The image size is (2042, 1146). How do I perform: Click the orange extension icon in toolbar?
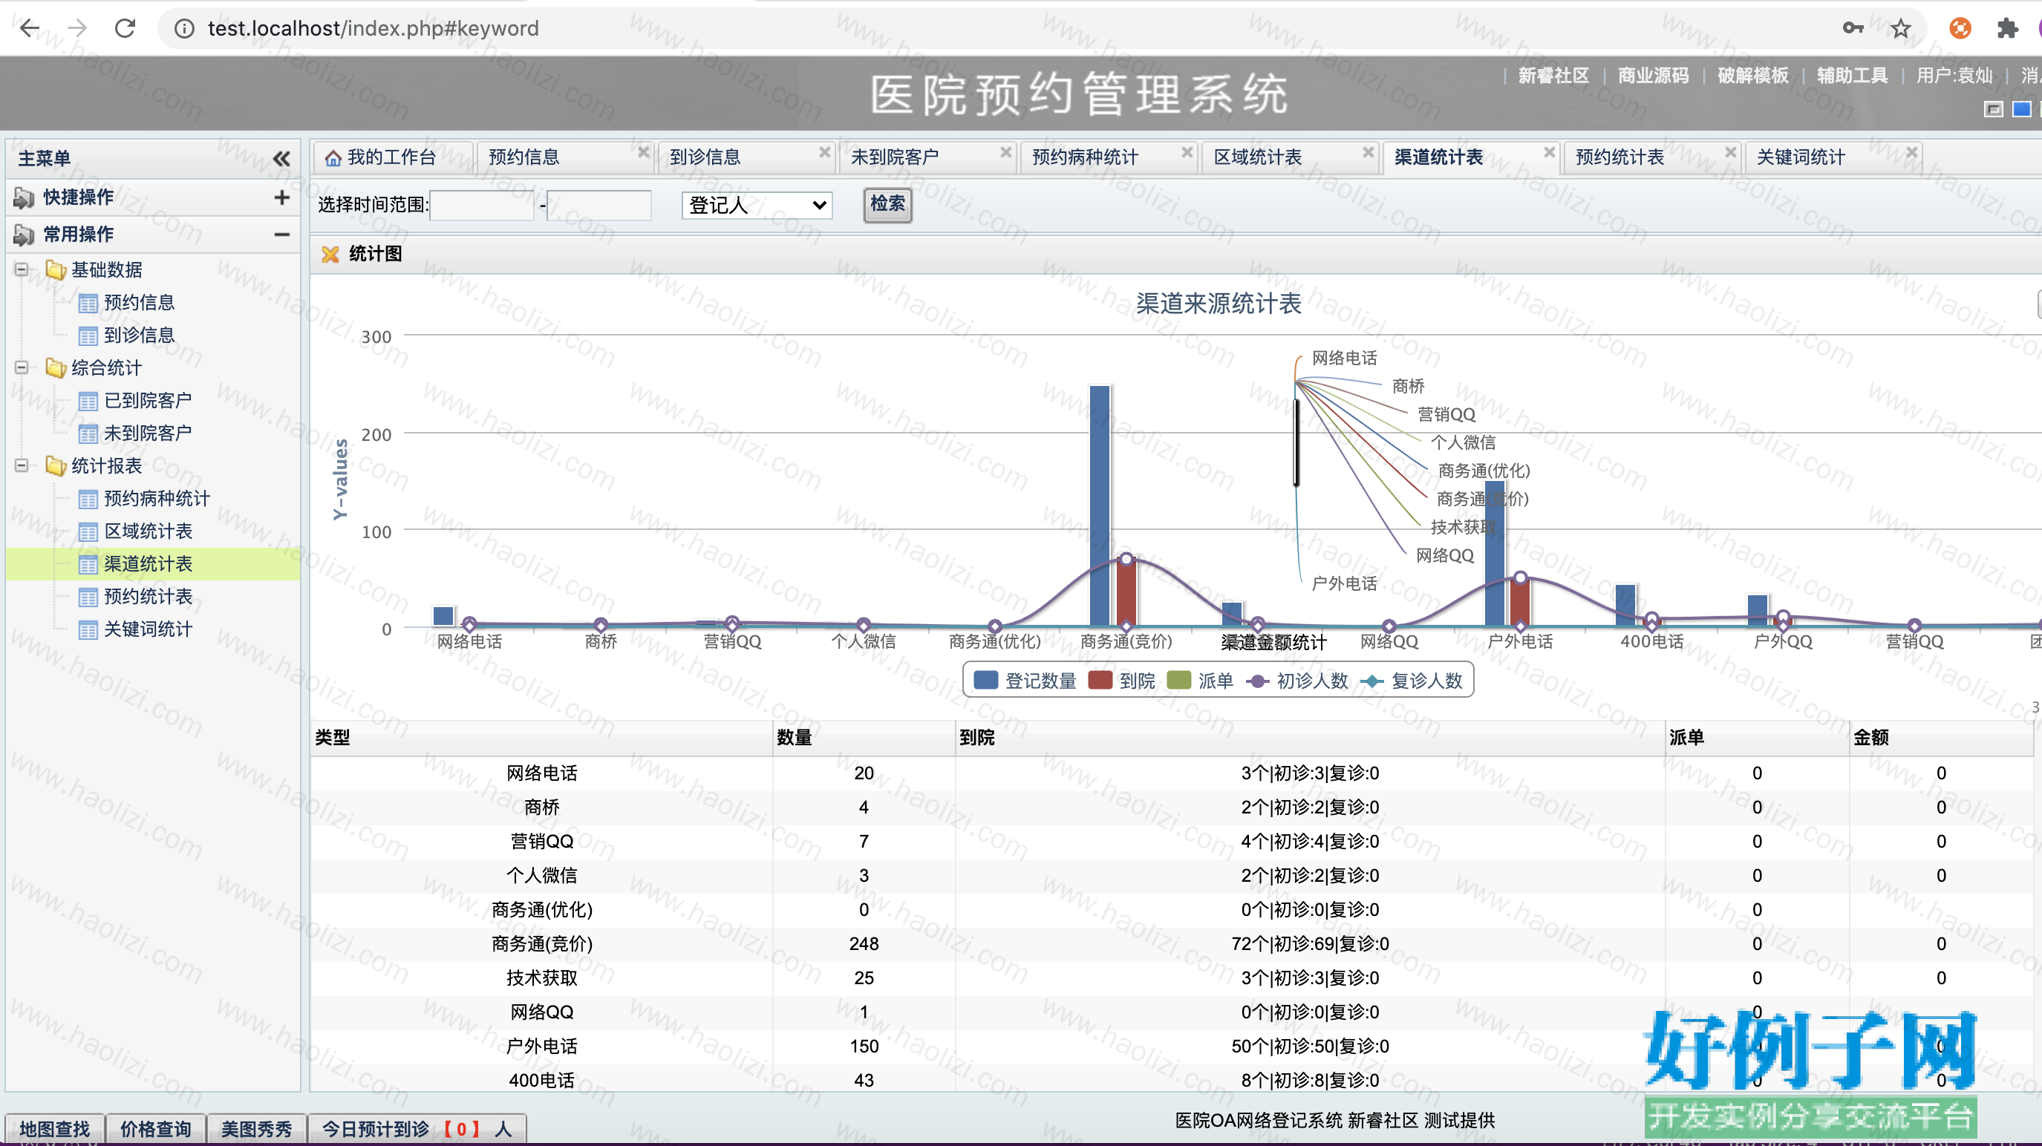pos(1960,28)
